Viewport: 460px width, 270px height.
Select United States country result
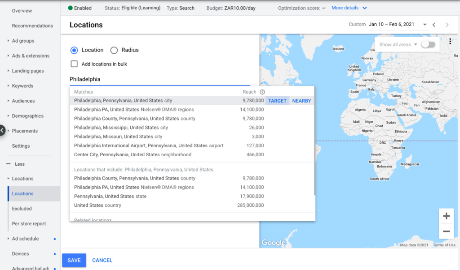[169, 206]
